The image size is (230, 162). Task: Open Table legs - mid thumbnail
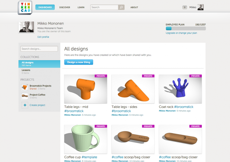tap(86, 89)
